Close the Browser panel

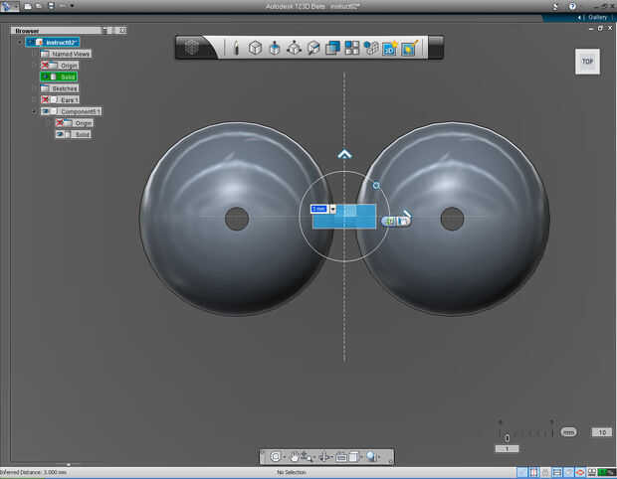123,30
